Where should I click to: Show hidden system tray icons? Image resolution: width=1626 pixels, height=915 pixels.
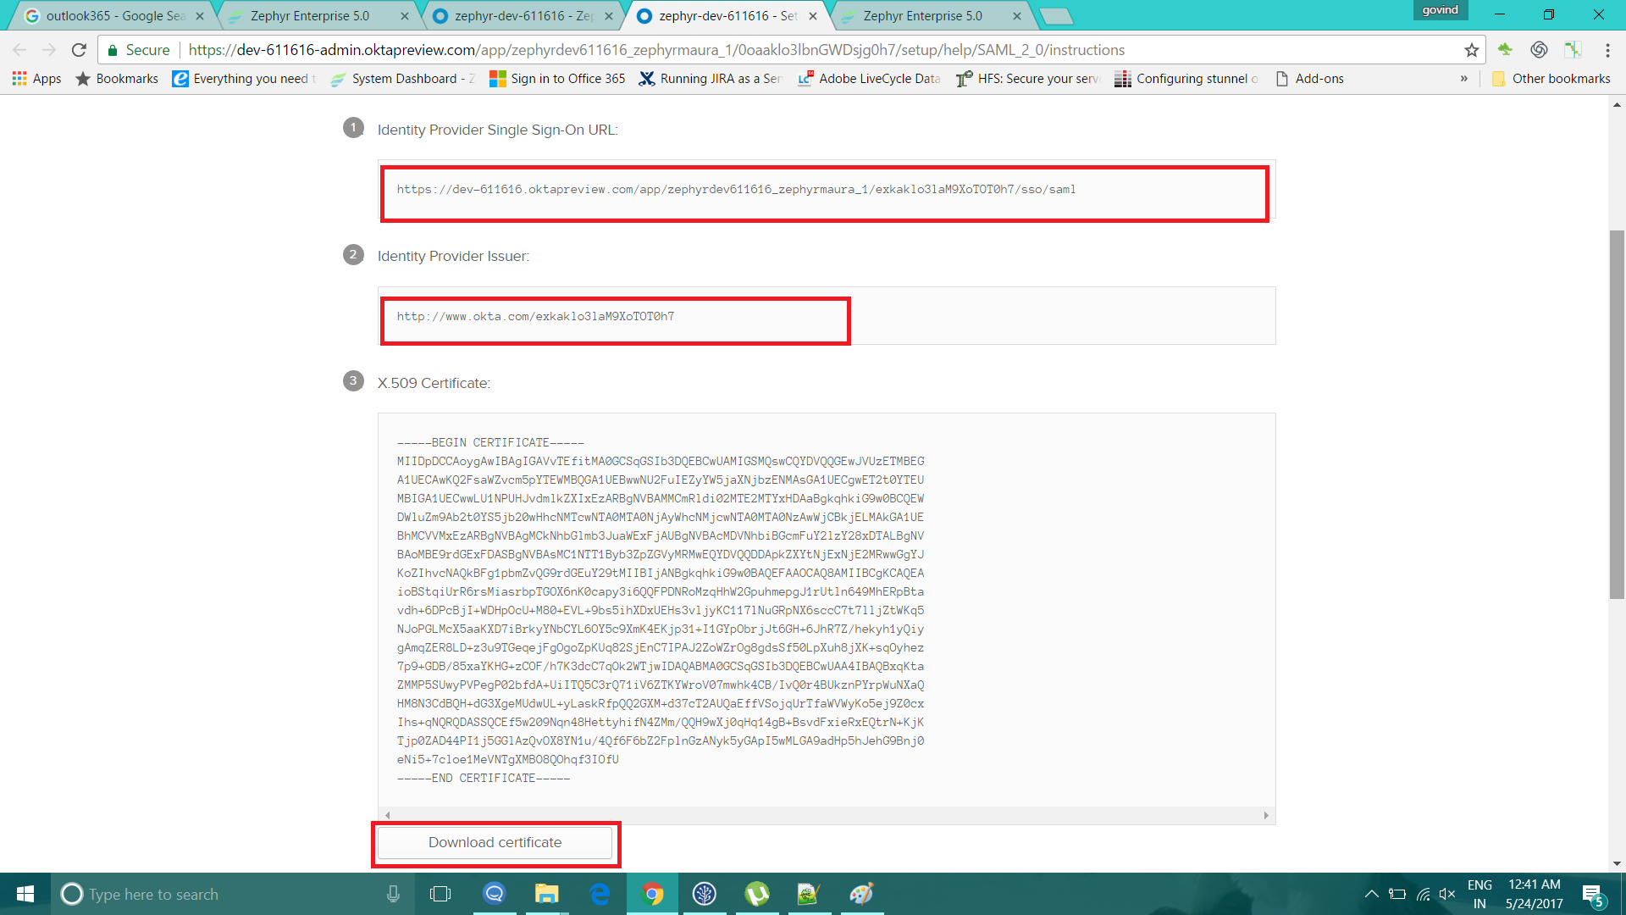point(1371,894)
